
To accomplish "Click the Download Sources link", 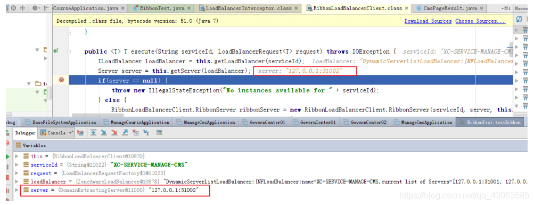I will coord(428,21).
